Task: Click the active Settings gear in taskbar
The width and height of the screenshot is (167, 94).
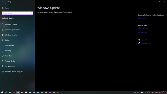Action: (18, 92)
